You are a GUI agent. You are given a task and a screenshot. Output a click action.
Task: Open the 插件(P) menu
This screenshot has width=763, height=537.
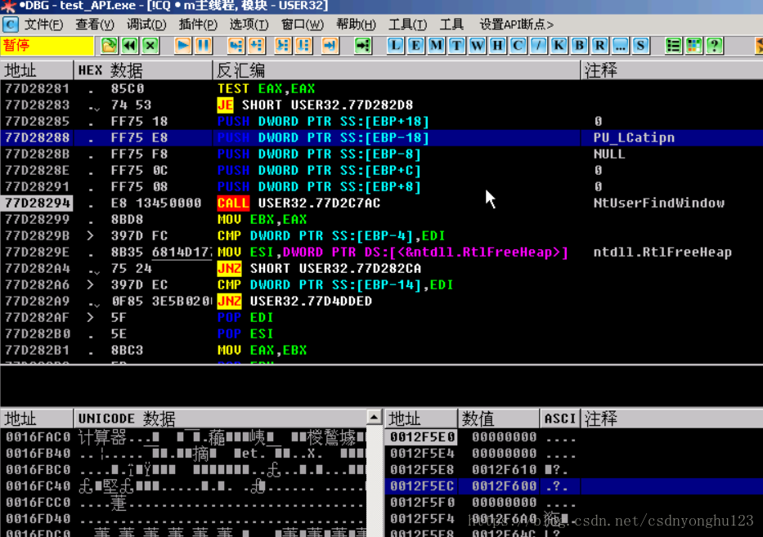198,25
